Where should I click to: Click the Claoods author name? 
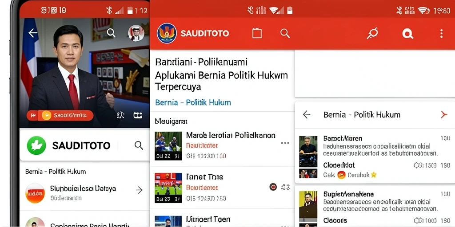coord(335,221)
